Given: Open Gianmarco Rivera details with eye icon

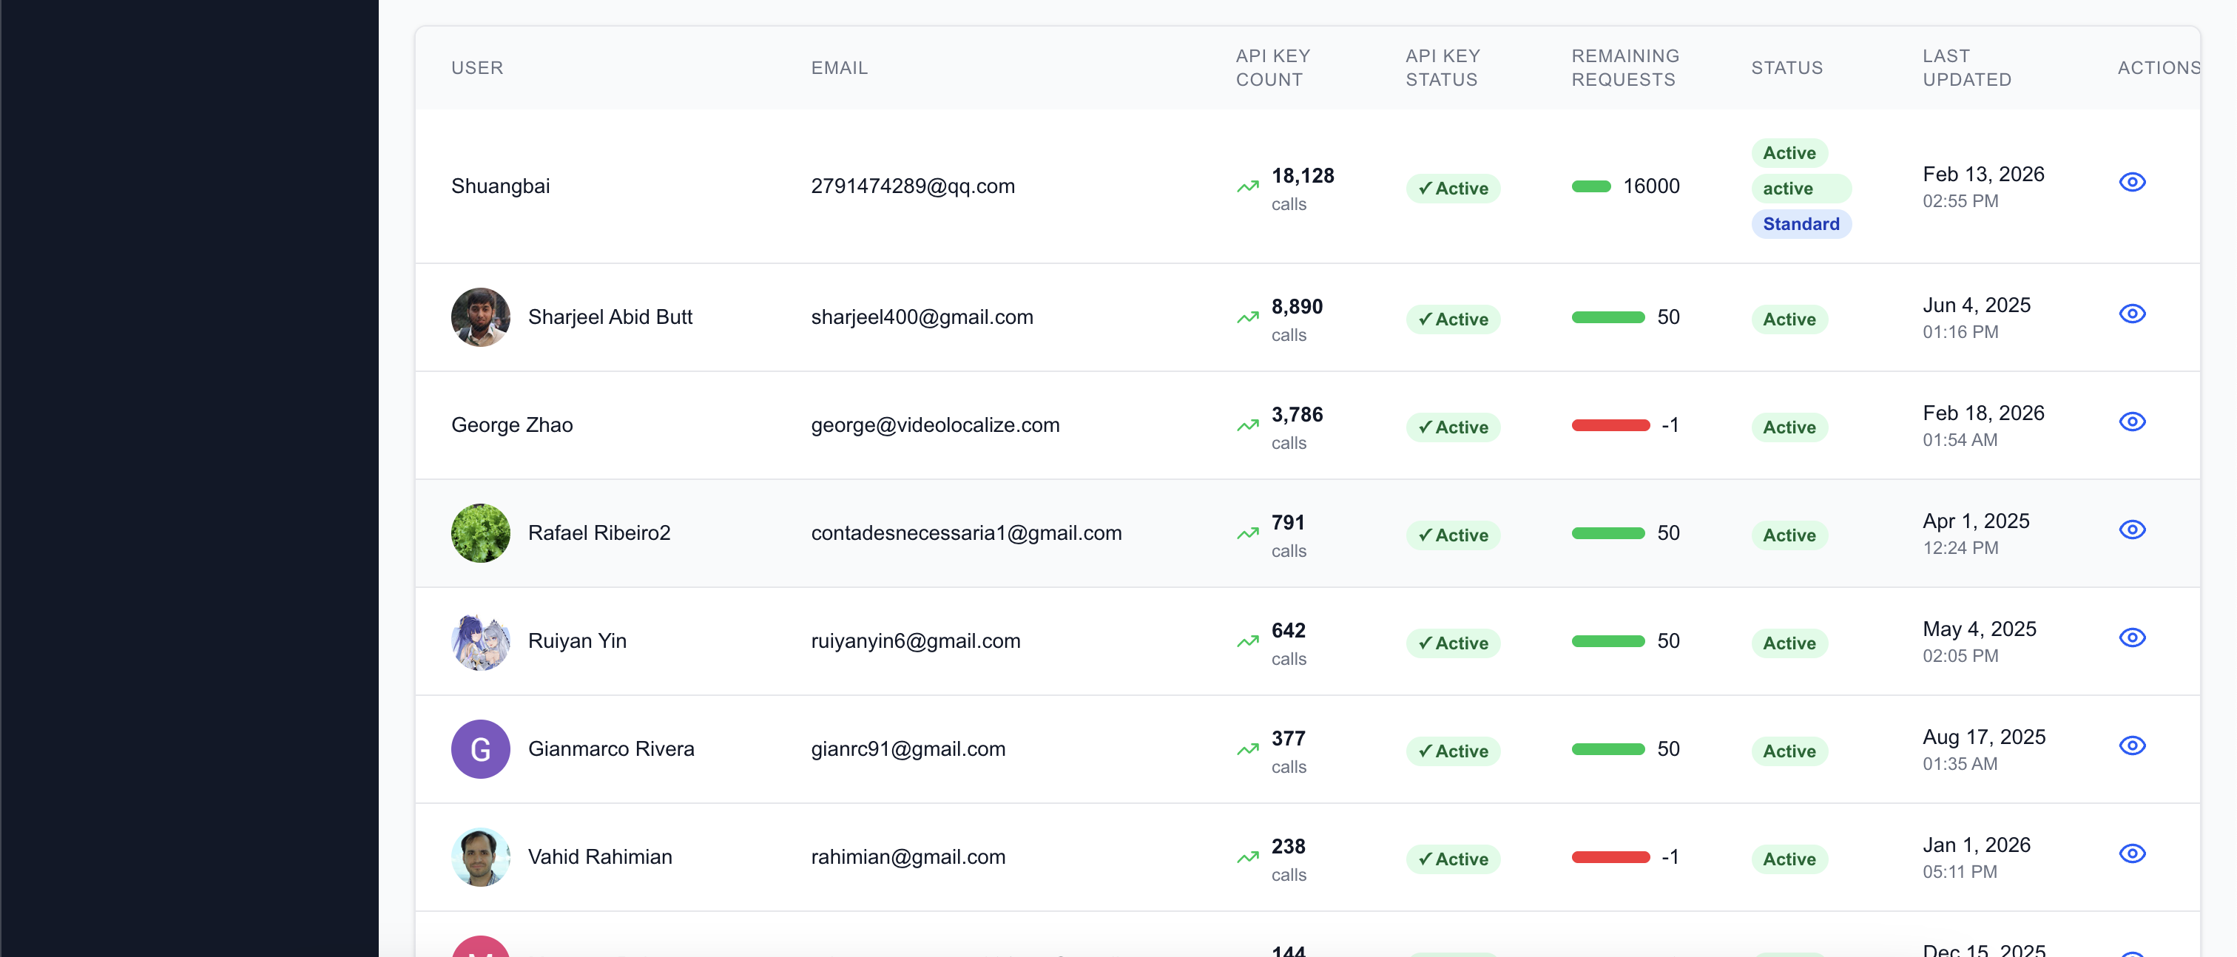Looking at the screenshot, I should pyautogui.click(x=2132, y=746).
